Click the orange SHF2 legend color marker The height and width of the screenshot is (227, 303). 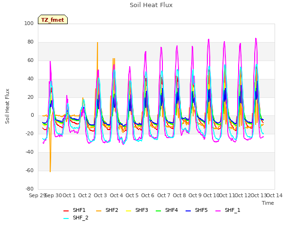(x=99, y=211)
